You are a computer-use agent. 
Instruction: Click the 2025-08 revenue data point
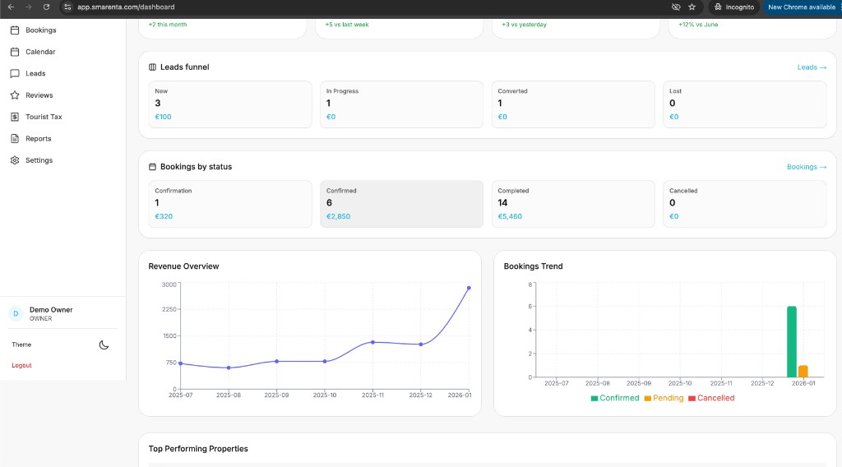tap(229, 368)
